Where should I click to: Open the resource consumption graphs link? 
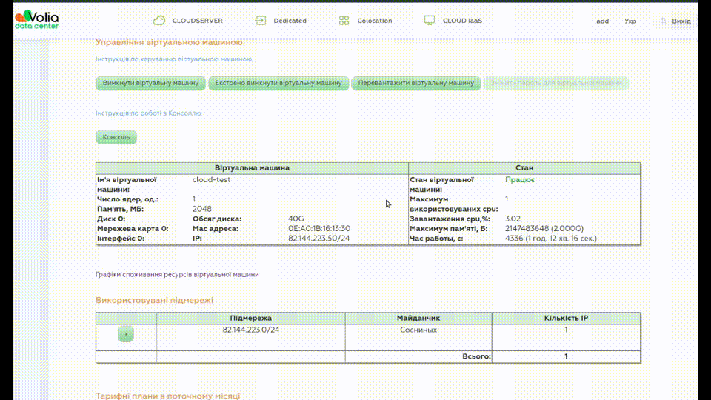[x=177, y=275]
